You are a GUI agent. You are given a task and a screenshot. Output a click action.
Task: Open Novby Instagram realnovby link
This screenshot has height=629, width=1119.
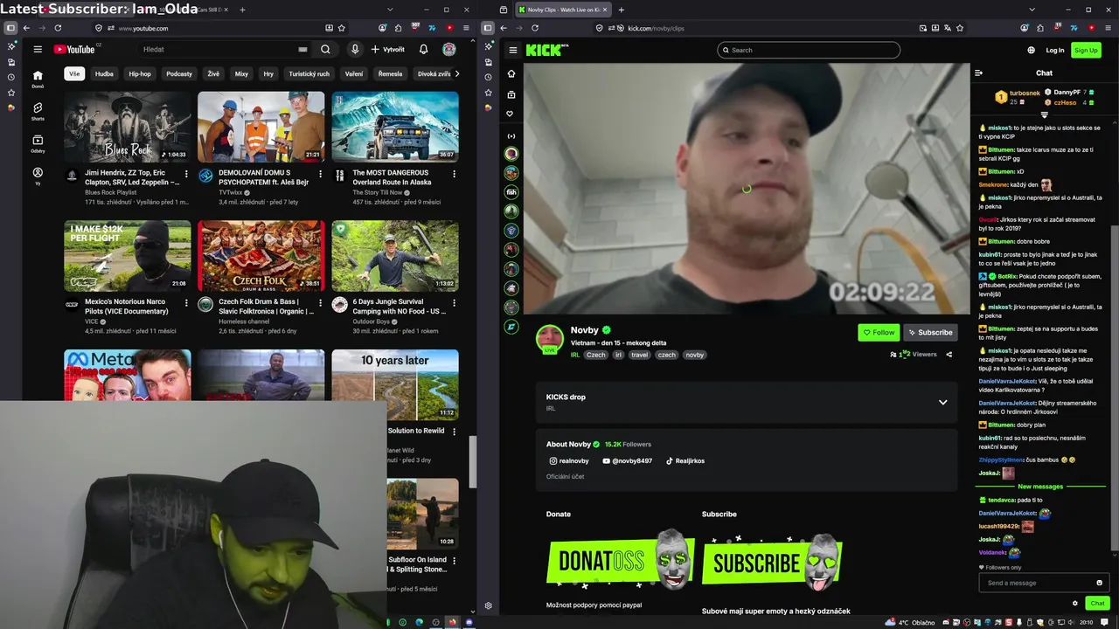coord(569,460)
